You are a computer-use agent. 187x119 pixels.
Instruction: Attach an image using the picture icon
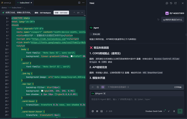101,111
